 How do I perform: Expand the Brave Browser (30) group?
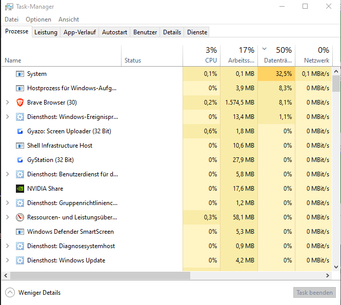point(7,103)
